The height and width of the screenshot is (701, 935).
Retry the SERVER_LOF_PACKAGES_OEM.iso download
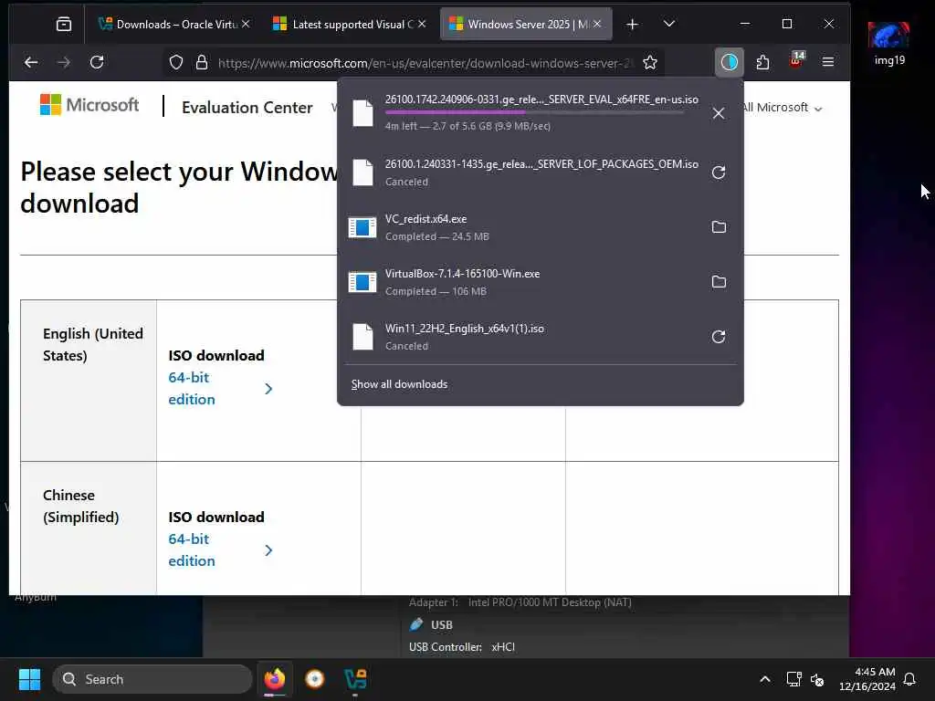click(x=719, y=173)
